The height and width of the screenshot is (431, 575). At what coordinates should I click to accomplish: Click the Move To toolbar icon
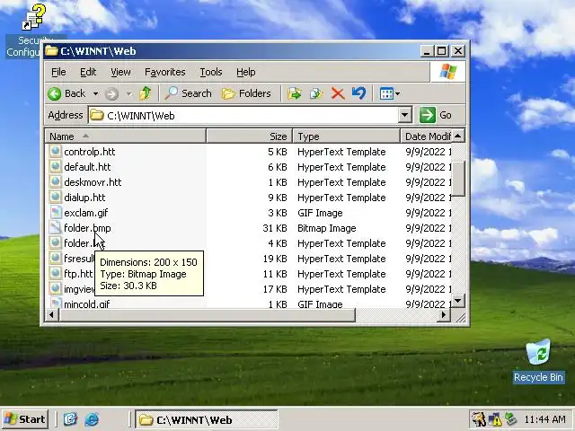pos(294,93)
